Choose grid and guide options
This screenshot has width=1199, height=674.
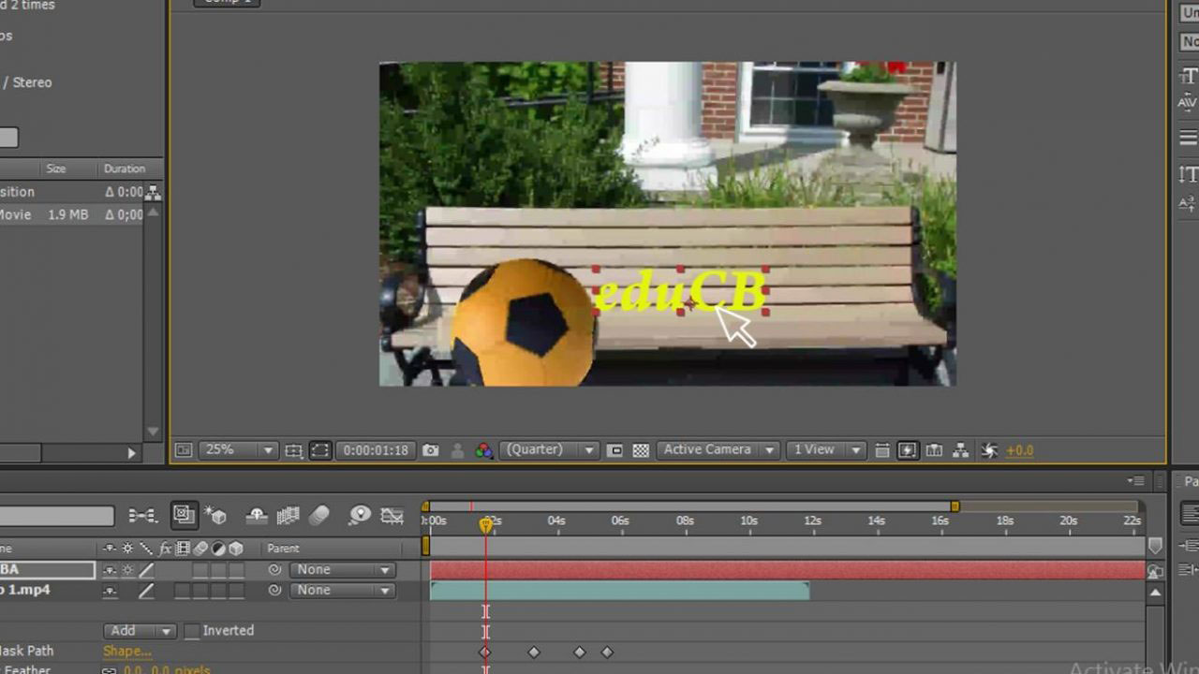[x=293, y=450]
